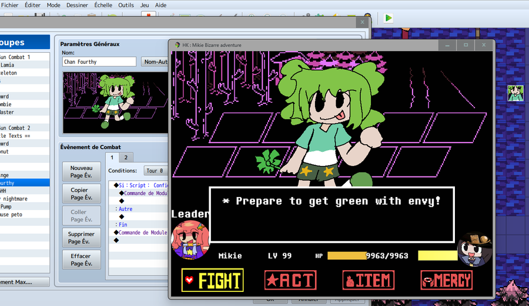
Task: Select the 'nightmare' troop entry
Action: coord(25,199)
